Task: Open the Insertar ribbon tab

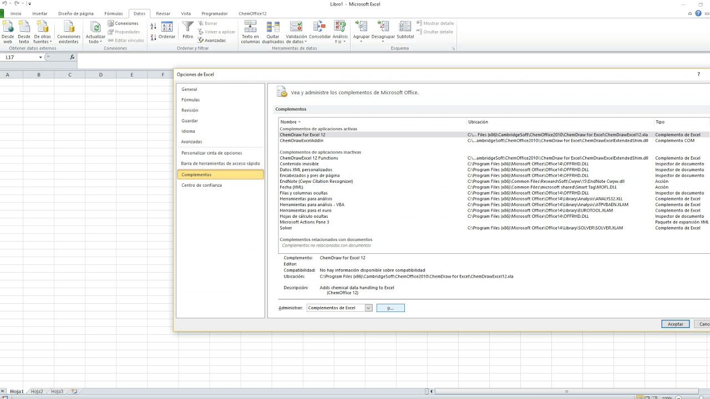Action: click(x=39, y=13)
